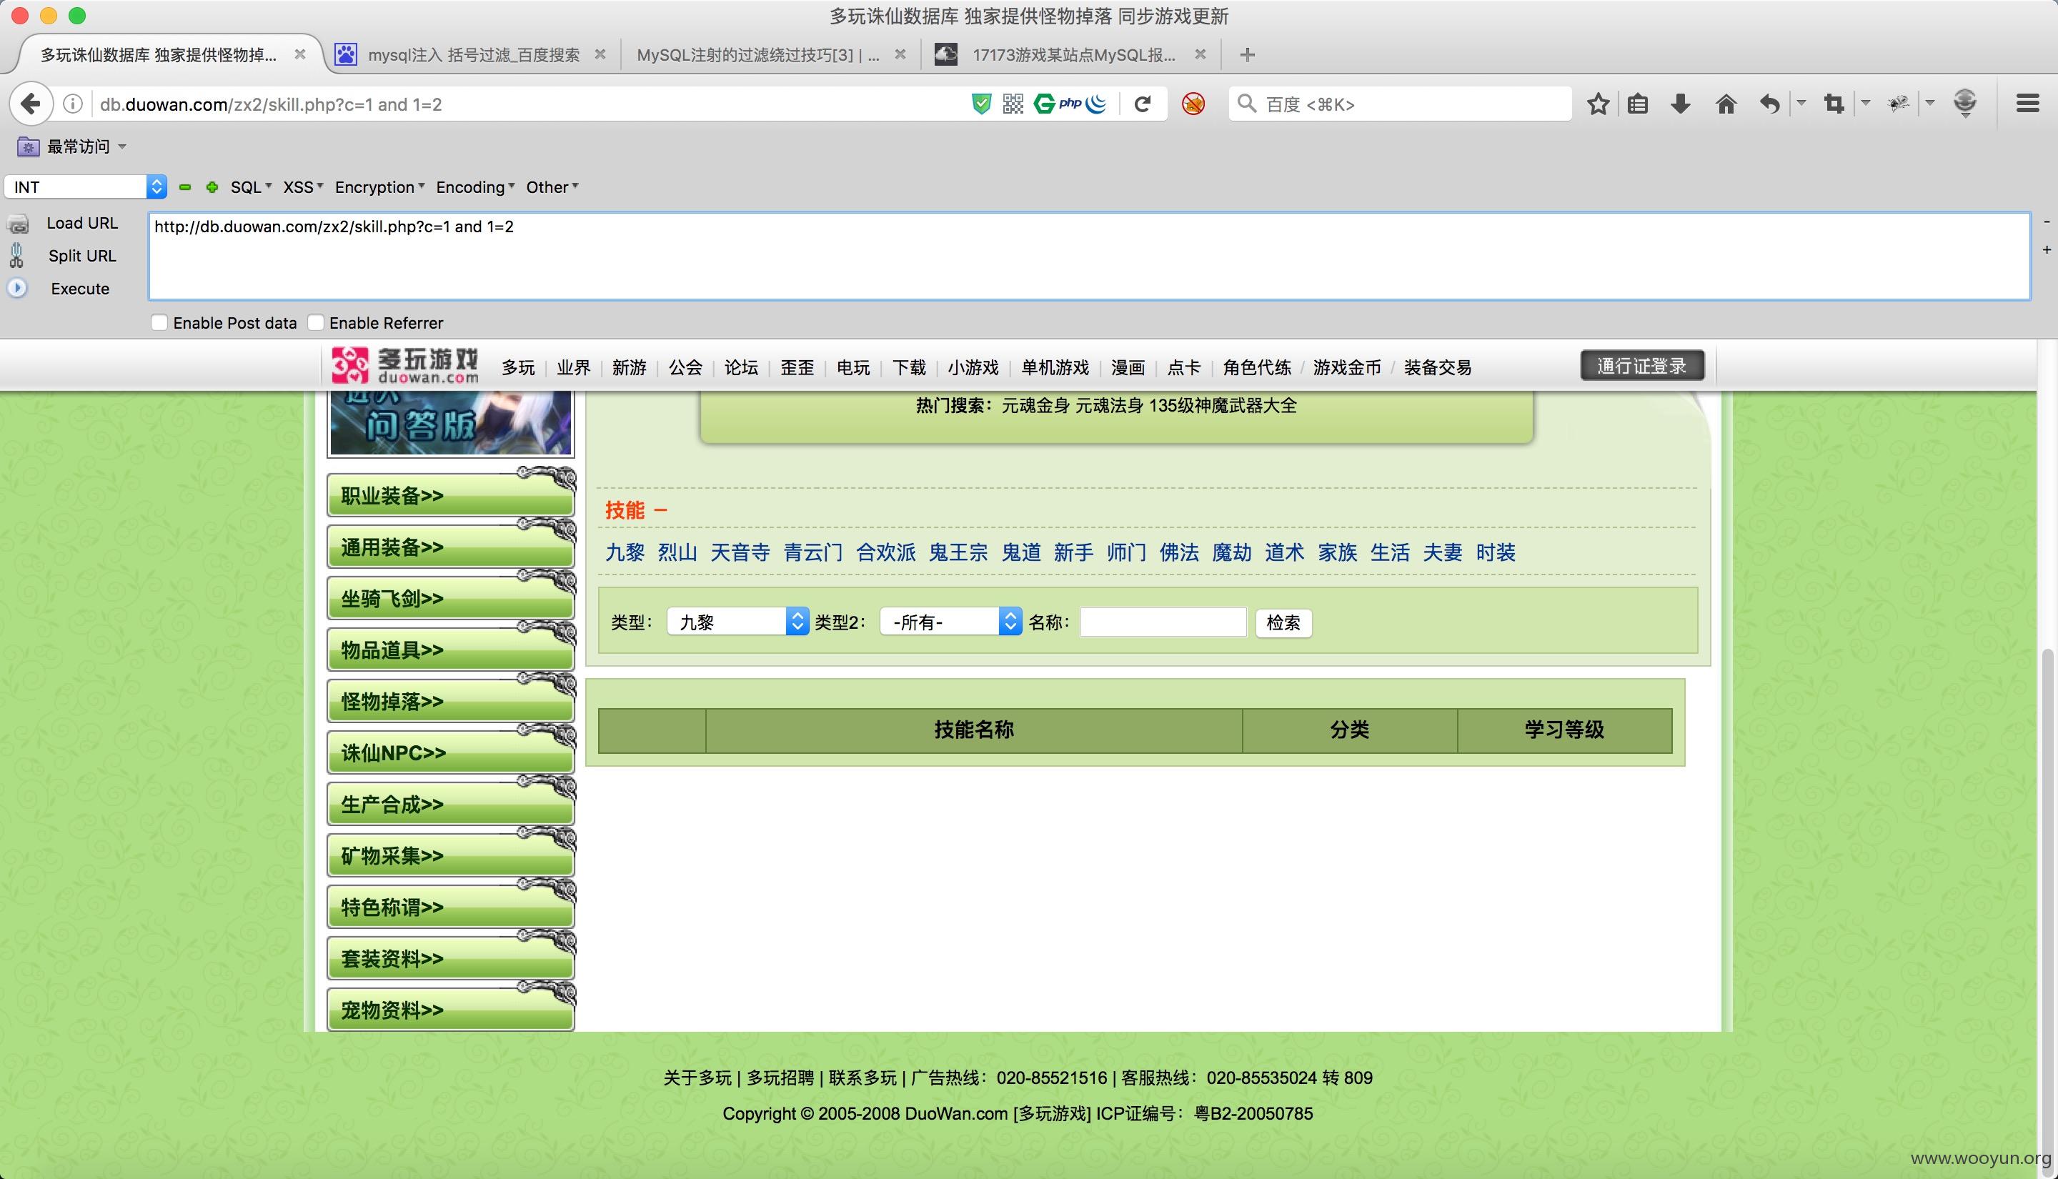Image resolution: width=2058 pixels, height=1179 pixels.
Task: Click the 装备交易 nav link
Action: point(1437,367)
